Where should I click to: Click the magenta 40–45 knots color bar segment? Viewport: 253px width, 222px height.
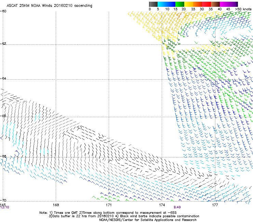pos(224,4)
